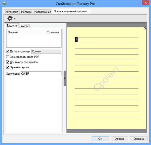
Task: Open the Задания sub-tab
Action: point(12,26)
